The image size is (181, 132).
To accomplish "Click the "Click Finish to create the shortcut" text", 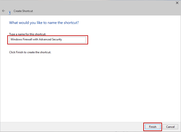I will pyautogui.click(x=30, y=52).
